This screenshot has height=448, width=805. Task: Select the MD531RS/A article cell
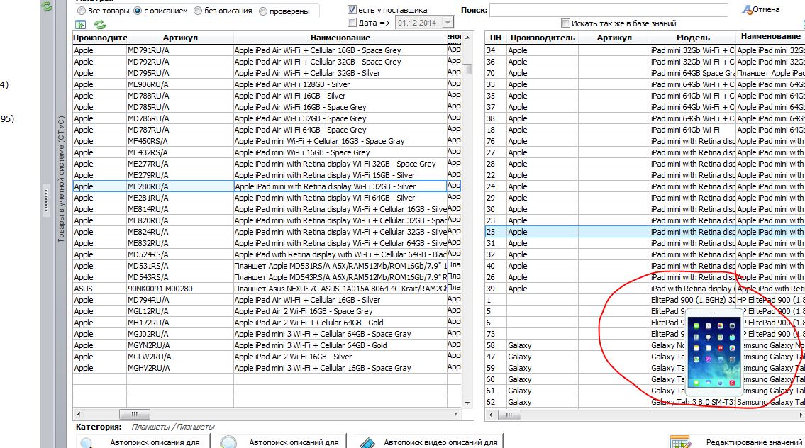tap(180, 266)
